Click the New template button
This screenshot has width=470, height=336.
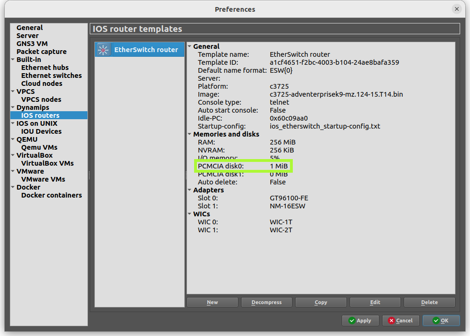point(212,302)
